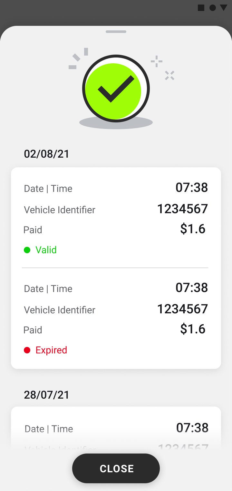Viewport: 232px width, 491px height.
Task: Open the first ticket's vehicle identifier 1234567
Action: [x=182, y=209]
